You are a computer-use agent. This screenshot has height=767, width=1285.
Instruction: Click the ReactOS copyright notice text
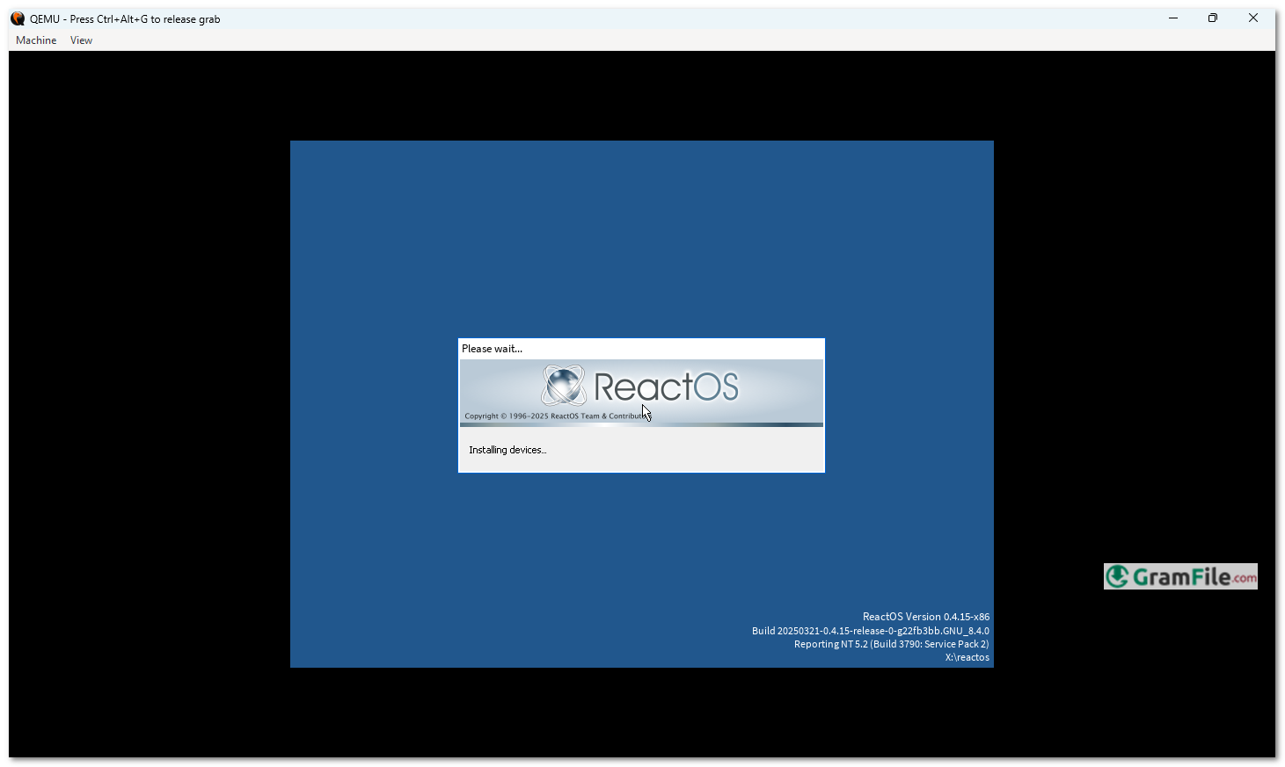(558, 416)
